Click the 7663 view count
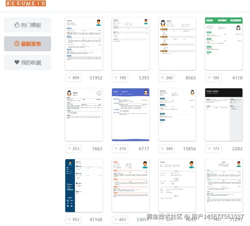This screenshot has width=250, height=226. (97, 149)
